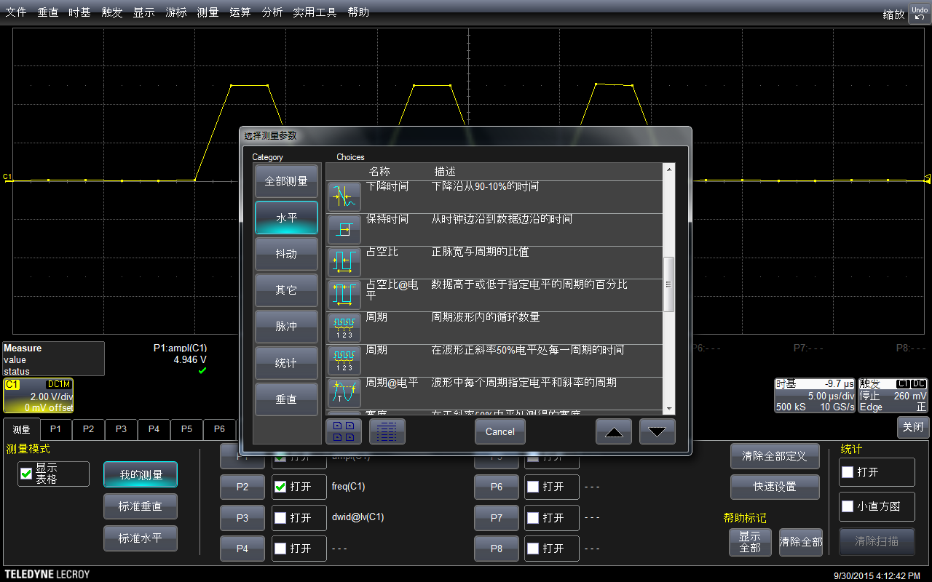
Task: Toggle the 显示表格 checkbox
Action: 26,474
